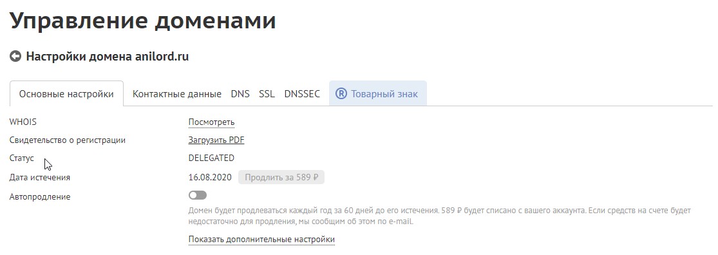Click the WHOIS row label
Viewport: 718px width, 255px height.
[23, 122]
